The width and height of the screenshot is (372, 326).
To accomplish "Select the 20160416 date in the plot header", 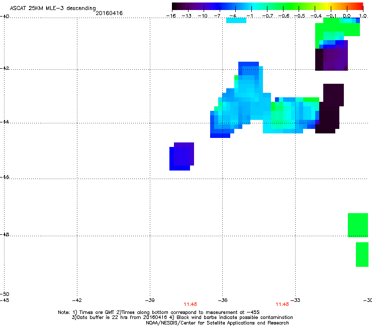I will pos(109,13).
